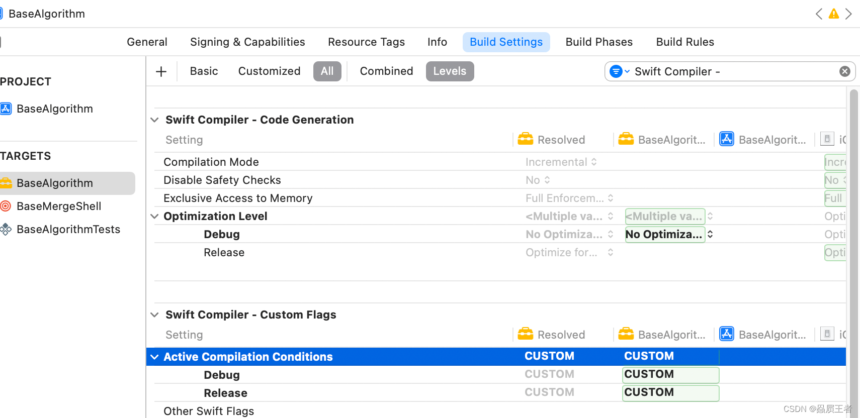This screenshot has width=860, height=418.
Task: Click target column toolbox icon in Code Generation
Action: pyautogui.click(x=626, y=139)
